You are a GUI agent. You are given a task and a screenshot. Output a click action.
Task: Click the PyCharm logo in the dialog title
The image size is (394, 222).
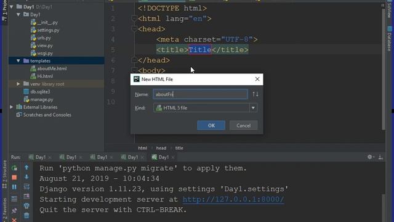pos(137,79)
